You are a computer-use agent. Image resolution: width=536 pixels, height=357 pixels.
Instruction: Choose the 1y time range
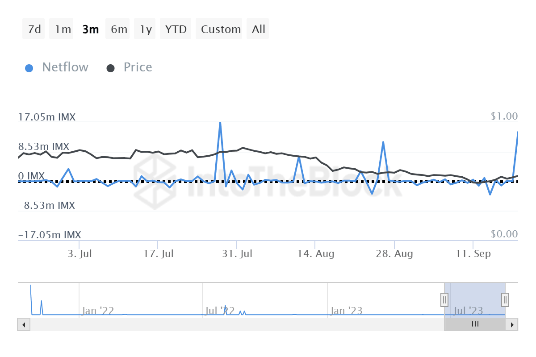pyautogui.click(x=145, y=29)
